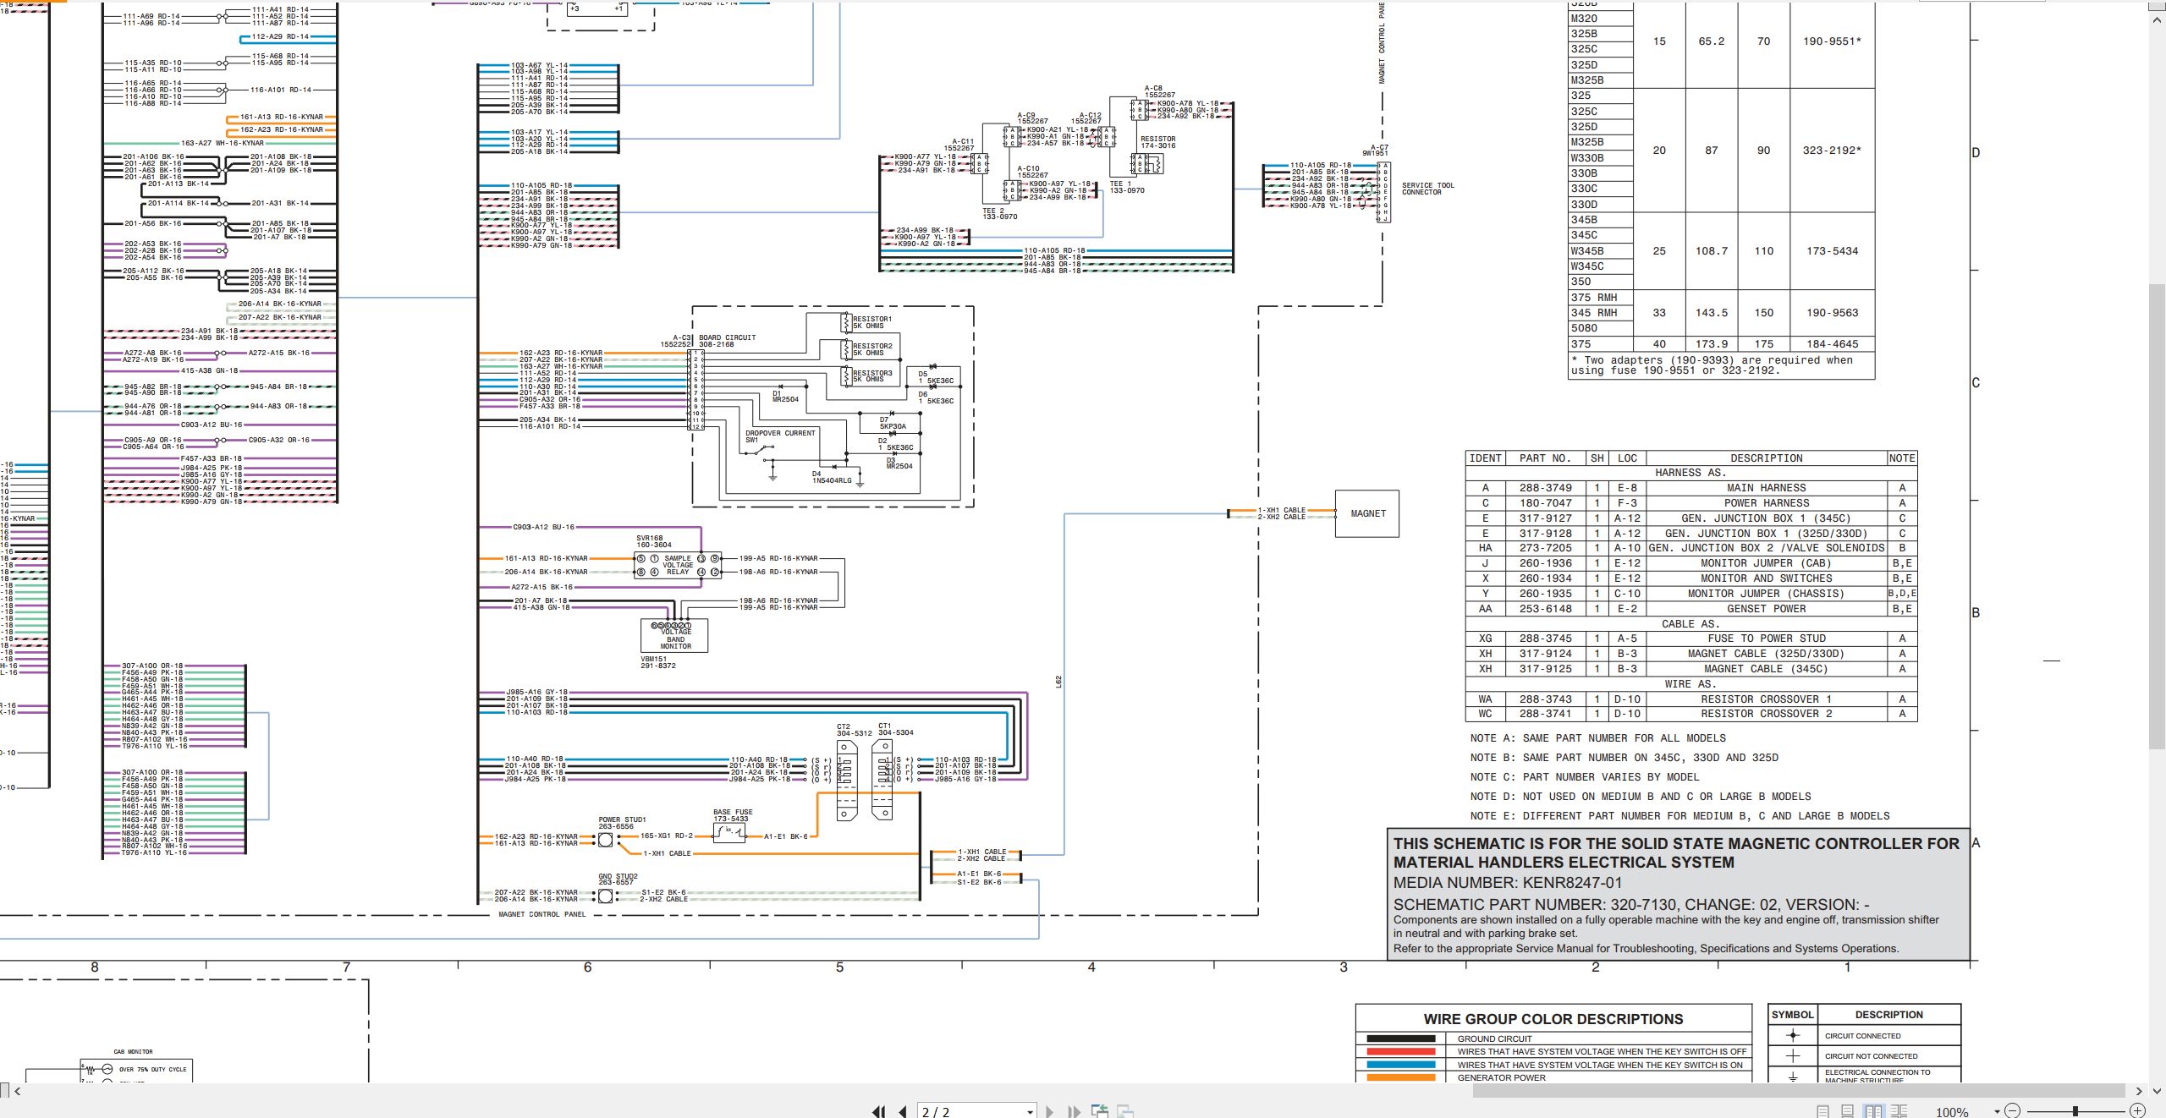2166x1118 pixels.
Task: Click the previous view icon
Action: point(1100,1111)
